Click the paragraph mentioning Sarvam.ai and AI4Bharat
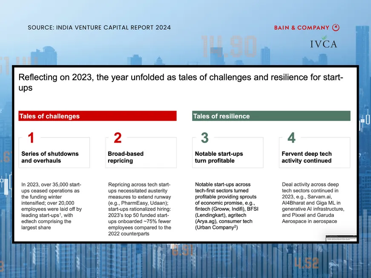The image size is (371, 278). point(313,203)
